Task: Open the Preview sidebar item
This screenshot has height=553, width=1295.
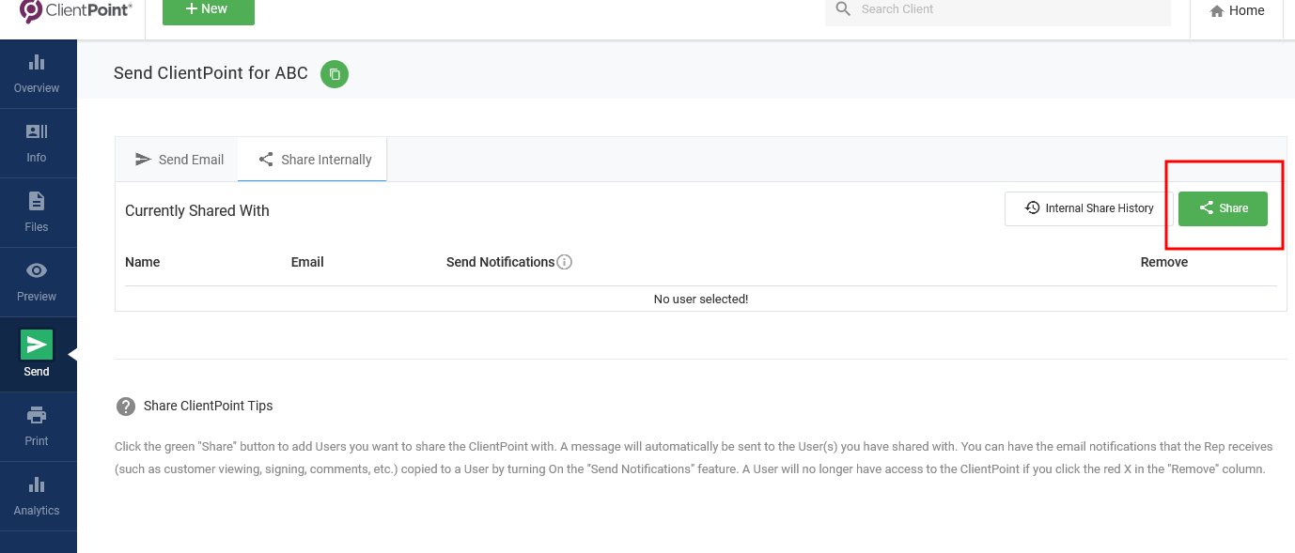Action: click(37, 283)
